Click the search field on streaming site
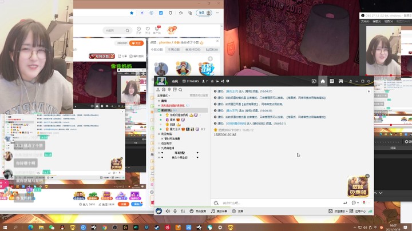 pos(117,31)
